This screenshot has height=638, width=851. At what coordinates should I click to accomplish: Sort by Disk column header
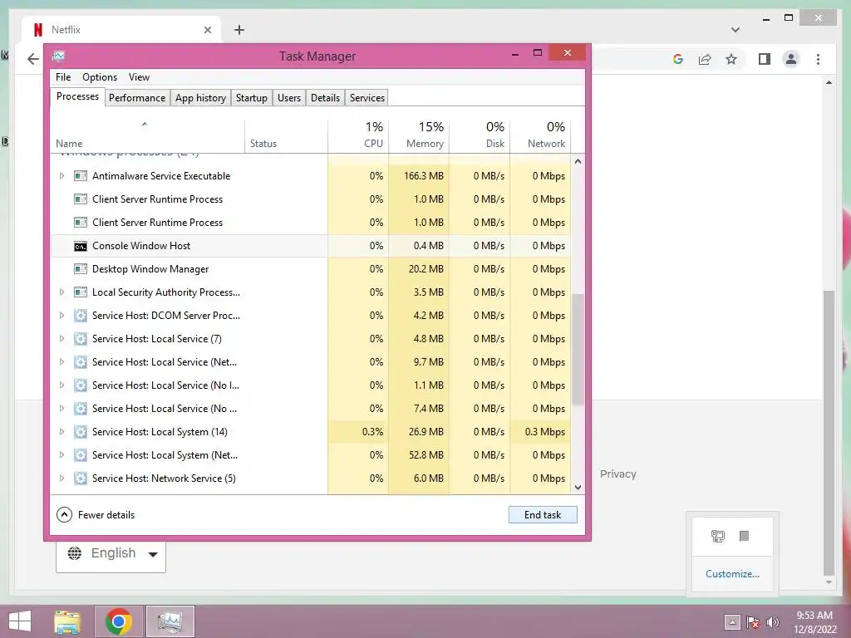(480, 135)
